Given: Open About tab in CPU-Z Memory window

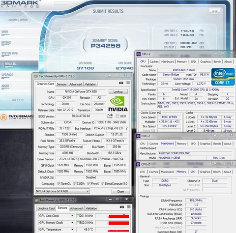Looking at the screenshot, I should pos(227,172).
